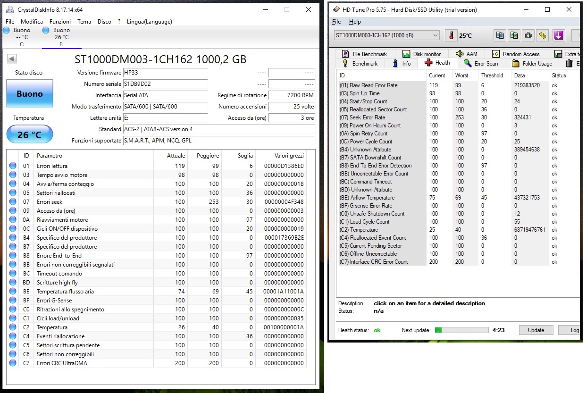
Task: Click the 26 °C temperature button
Action: pos(29,135)
